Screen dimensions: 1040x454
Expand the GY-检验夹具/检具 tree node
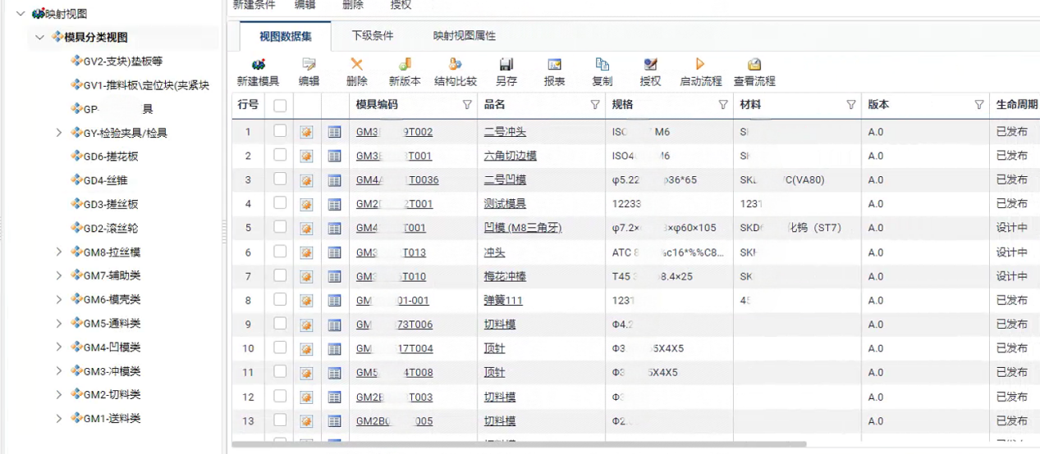[59, 133]
